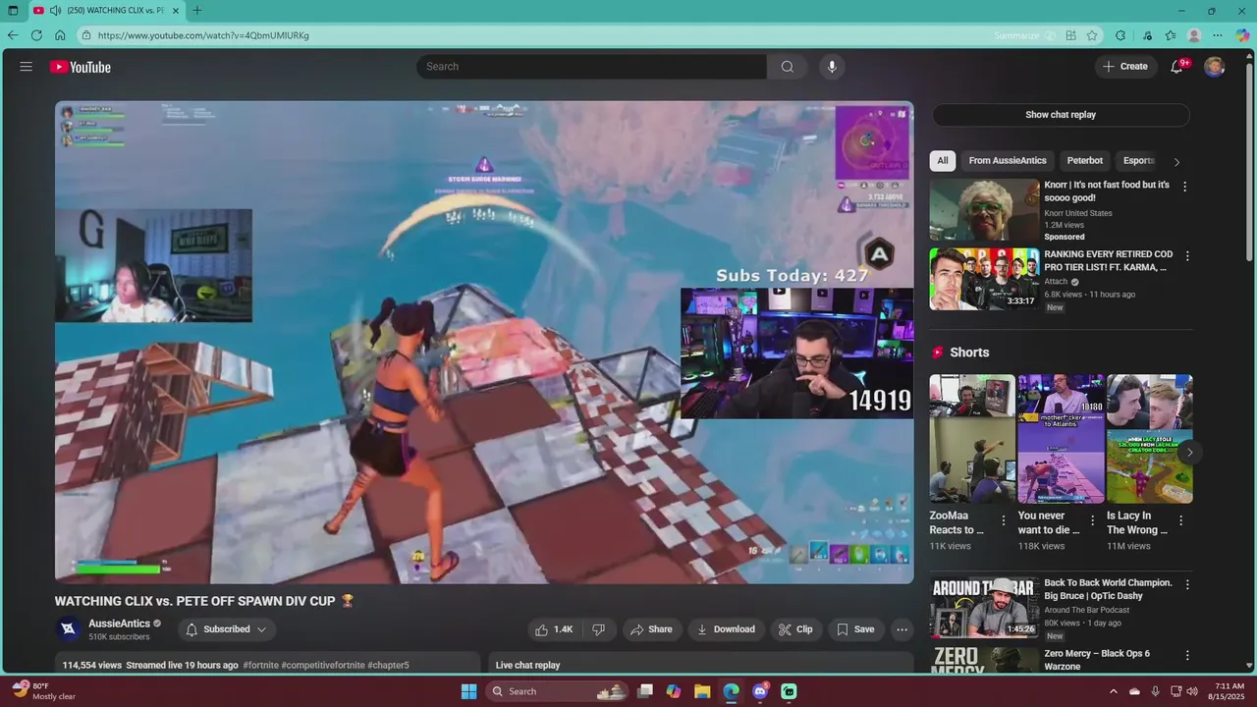Open Ranking Every Retired COD Pro thumbnail

984,279
